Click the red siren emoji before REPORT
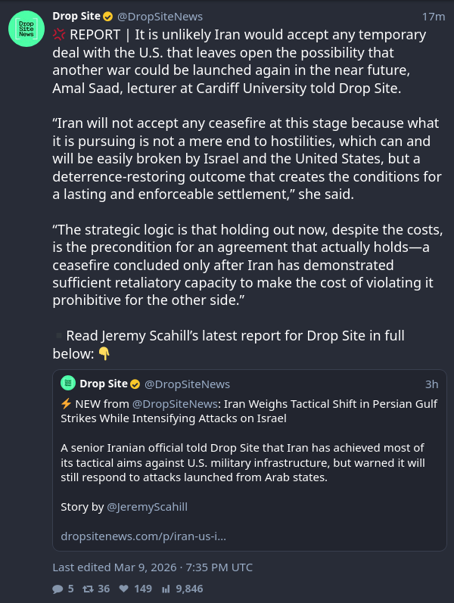The image size is (454, 603). (60, 35)
